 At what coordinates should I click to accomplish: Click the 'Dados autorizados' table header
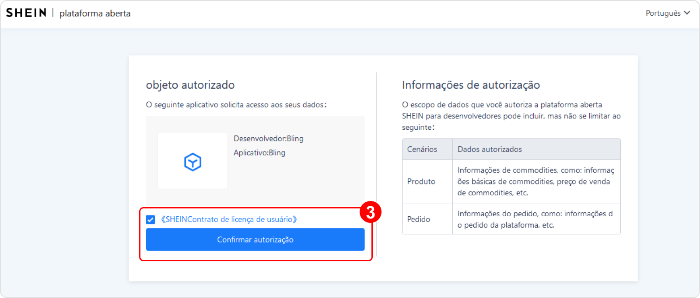click(536, 149)
